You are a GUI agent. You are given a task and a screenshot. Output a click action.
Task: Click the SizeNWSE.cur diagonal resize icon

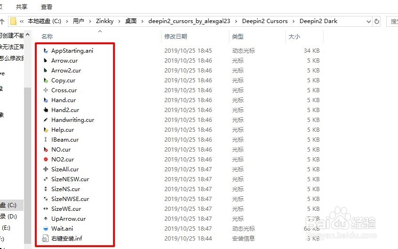[46, 199]
